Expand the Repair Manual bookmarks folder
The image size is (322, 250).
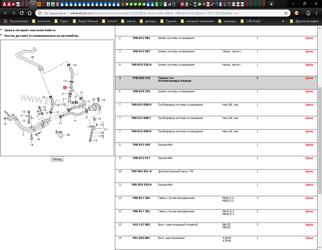coord(85,21)
